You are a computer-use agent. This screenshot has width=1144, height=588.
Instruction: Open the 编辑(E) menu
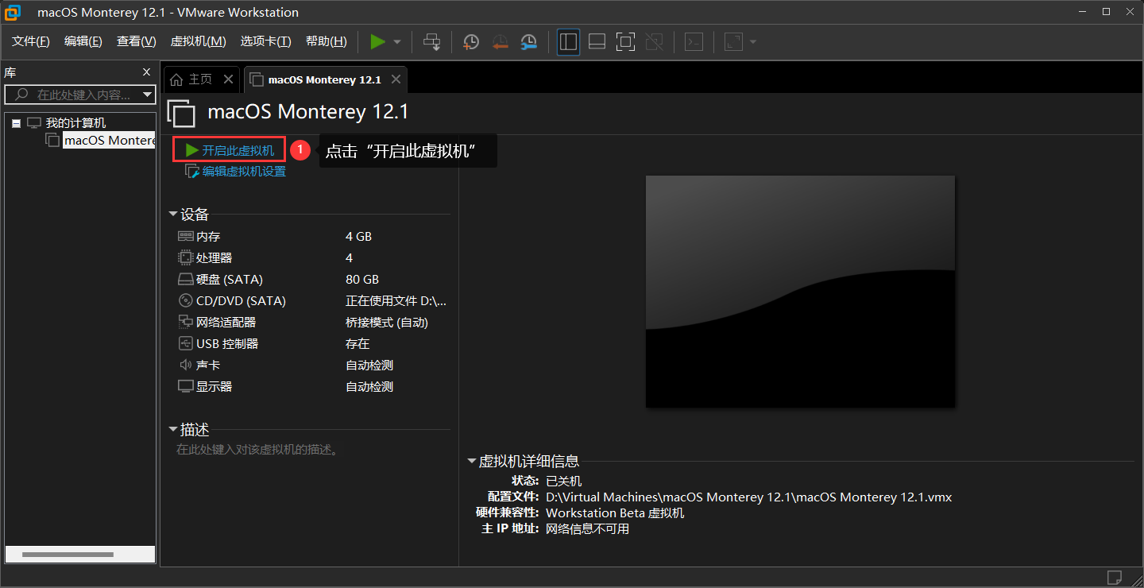coord(83,41)
